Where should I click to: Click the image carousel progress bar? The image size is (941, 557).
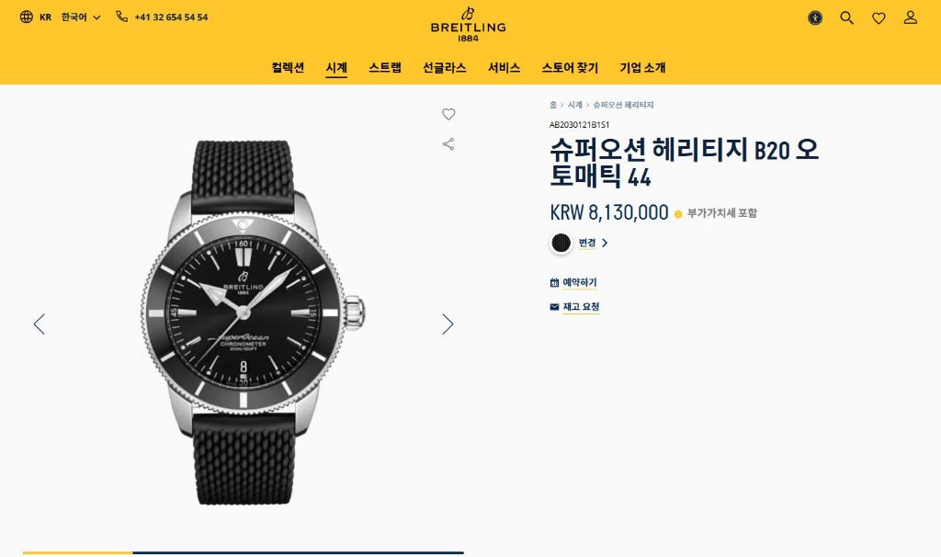click(x=243, y=552)
